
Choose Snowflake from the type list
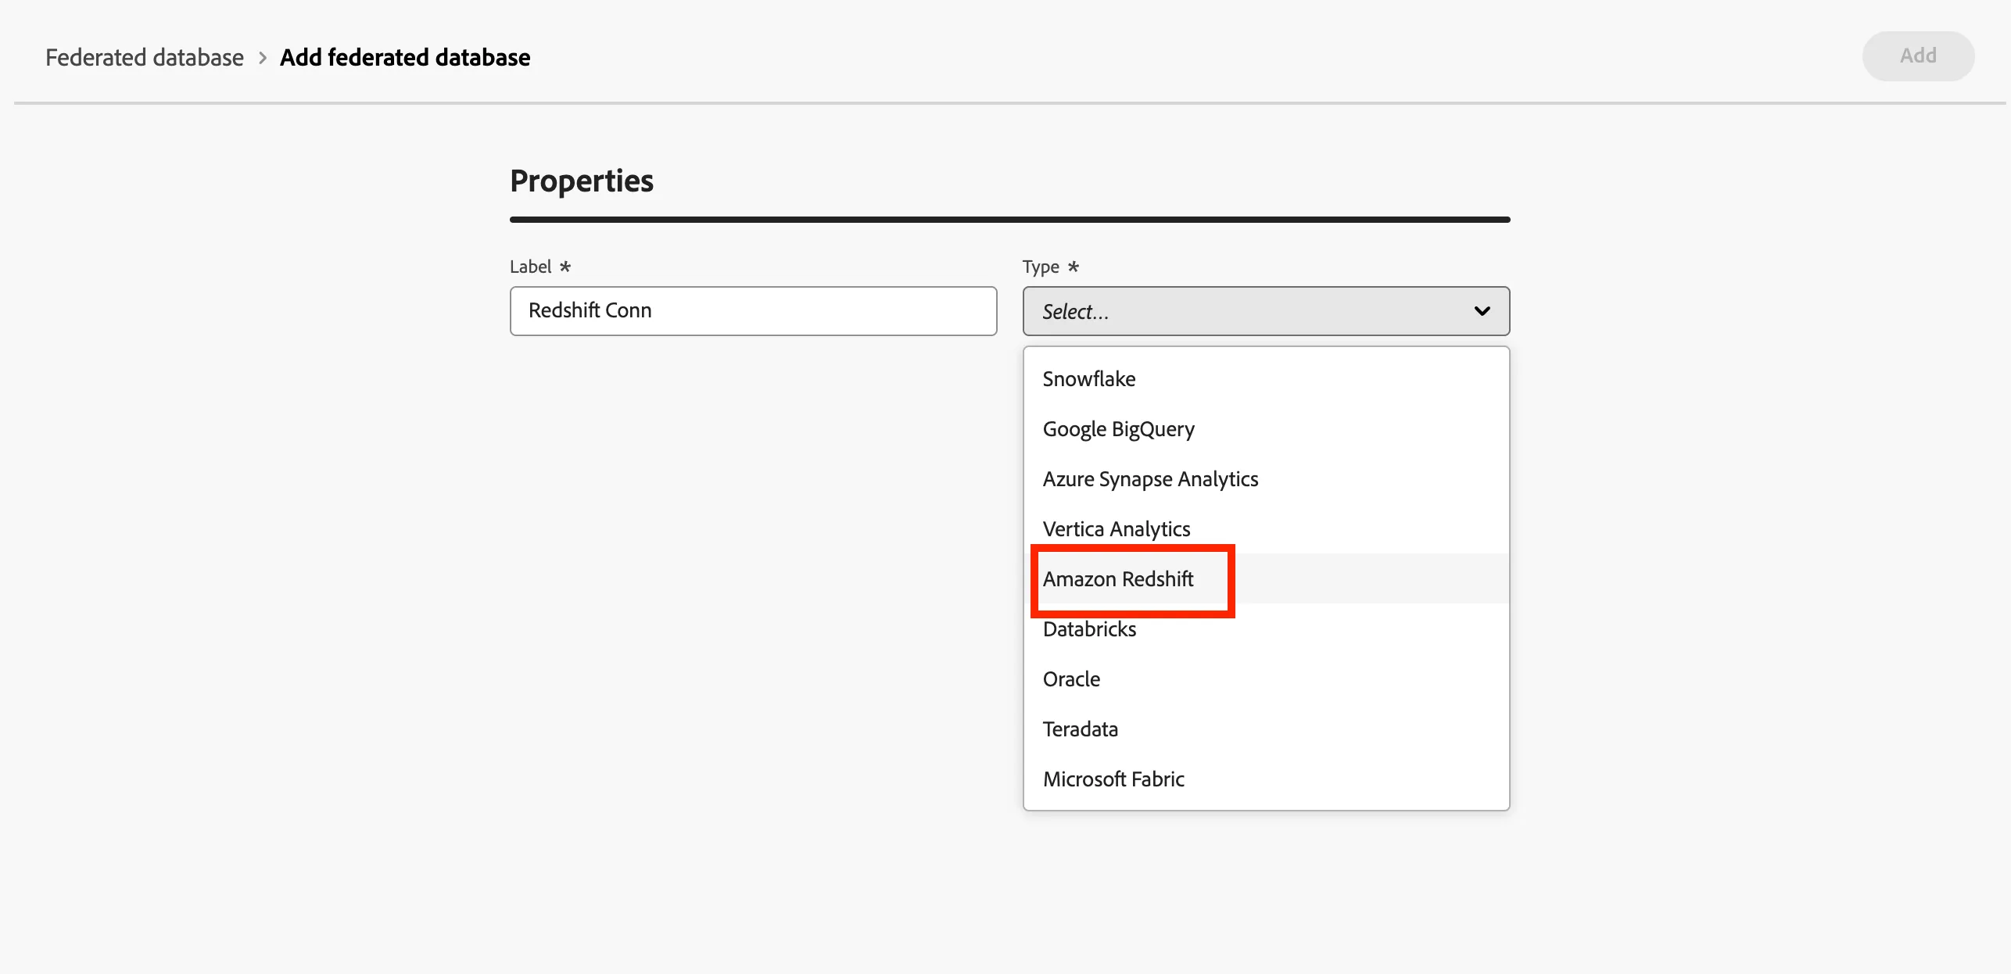pyautogui.click(x=1266, y=379)
